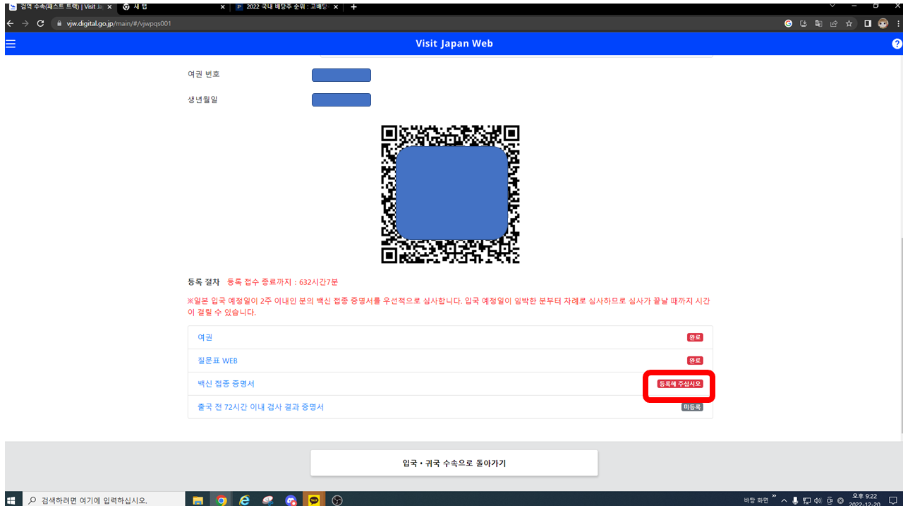Screen dimensions: 903x508
Task: Click the share page icon in the address bar
Action: [833, 23]
